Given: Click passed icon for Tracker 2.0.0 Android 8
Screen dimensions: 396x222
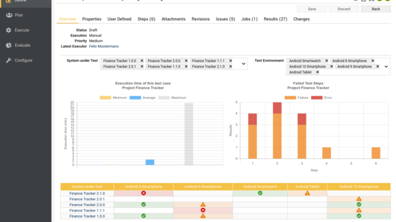Looking at the screenshot, I should coord(144,204).
